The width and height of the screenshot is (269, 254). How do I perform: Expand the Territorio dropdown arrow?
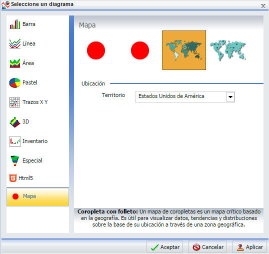(x=230, y=97)
